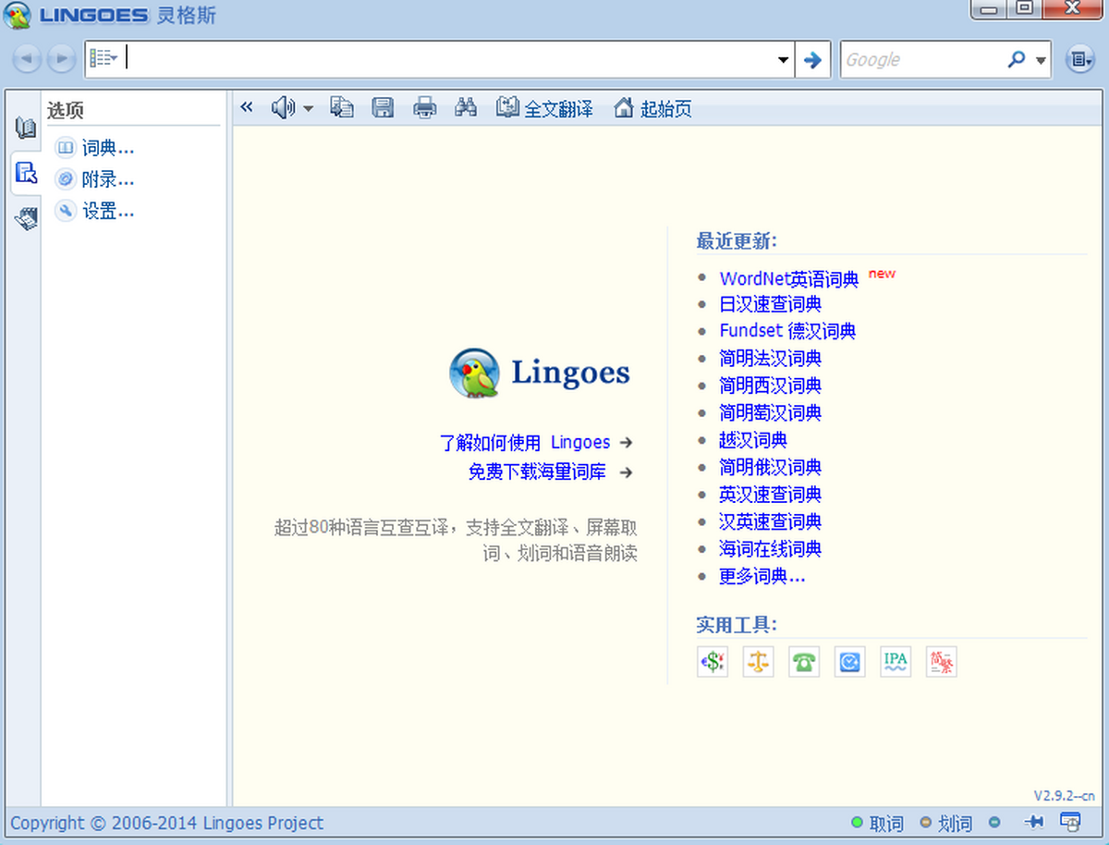The height and width of the screenshot is (845, 1109).
Task: Open the 设置... settings item
Action: pos(107,212)
